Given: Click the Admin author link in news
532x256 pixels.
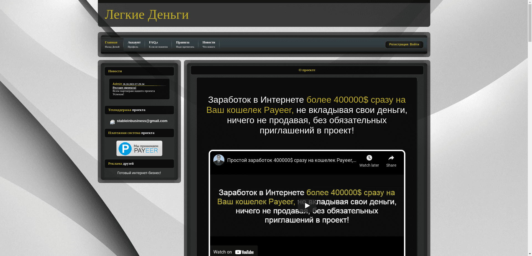Looking at the screenshot, I should pyautogui.click(x=117, y=84).
